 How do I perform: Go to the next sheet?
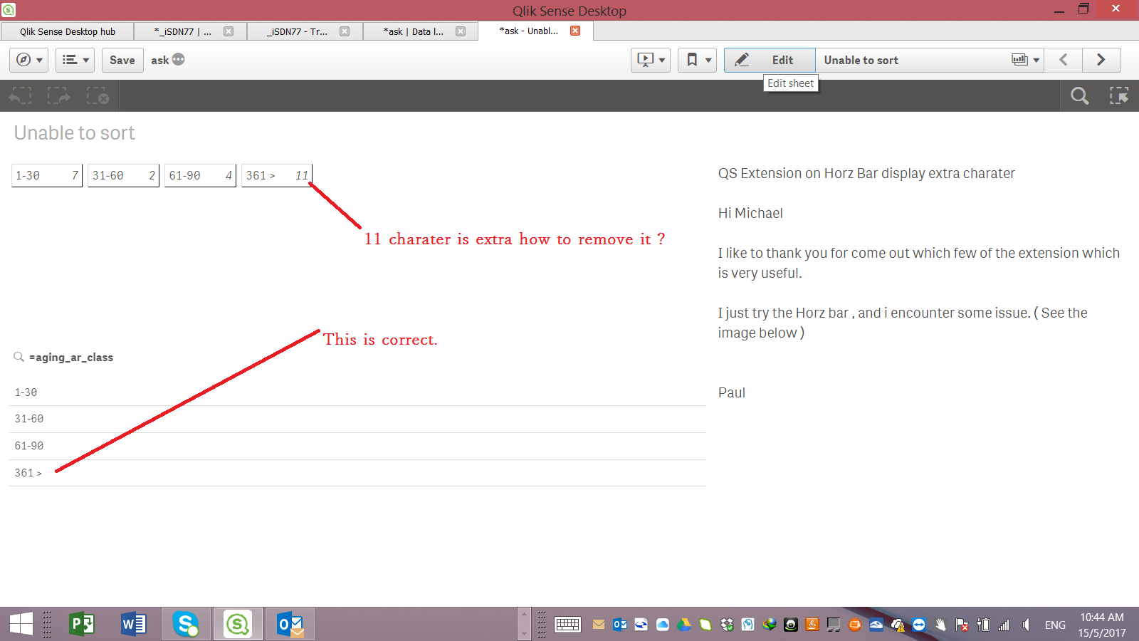[x=1101, y=60]
